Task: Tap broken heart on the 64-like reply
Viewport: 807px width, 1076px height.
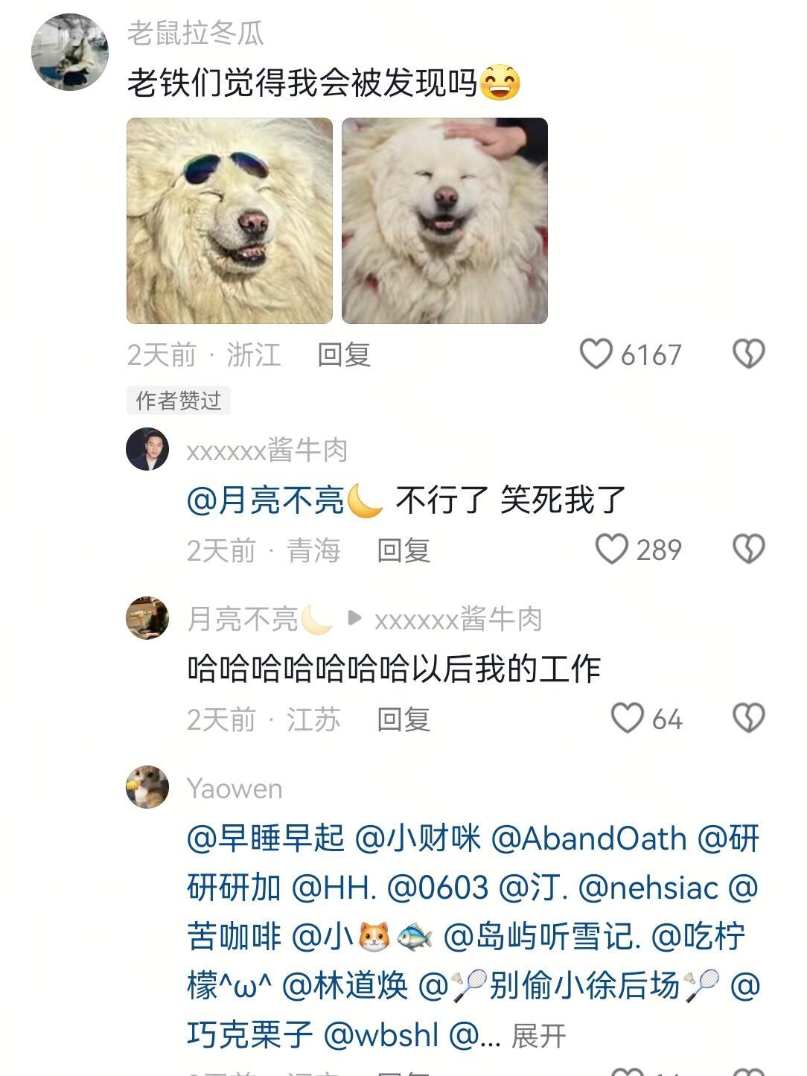Action: pyautogui.click(x=748, y=719)
